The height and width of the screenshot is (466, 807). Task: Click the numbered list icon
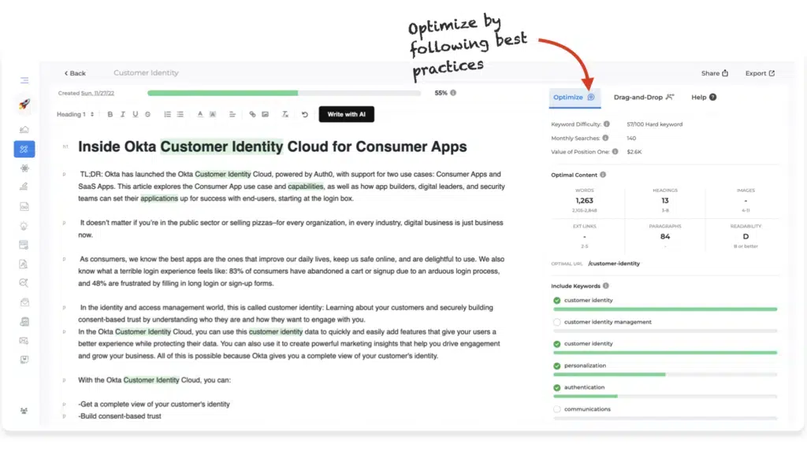coord(167,114)
